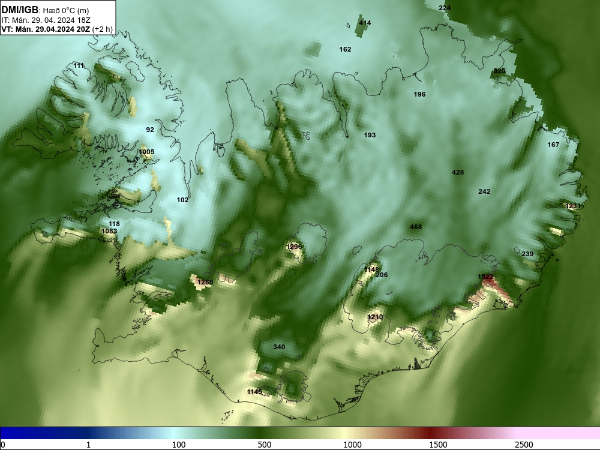
Task: Click the map value 1231
Action: 573,206
